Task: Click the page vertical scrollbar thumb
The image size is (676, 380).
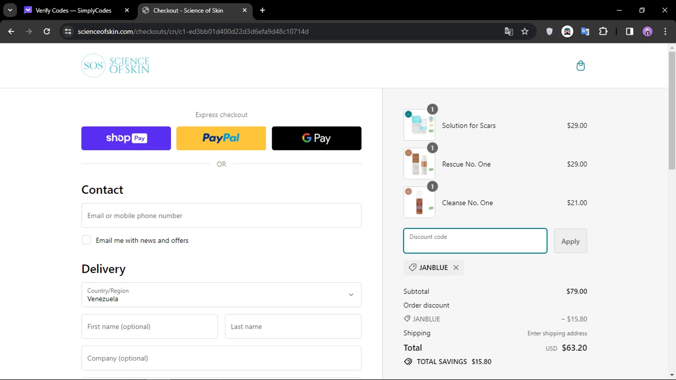Action: coord(672,110)
